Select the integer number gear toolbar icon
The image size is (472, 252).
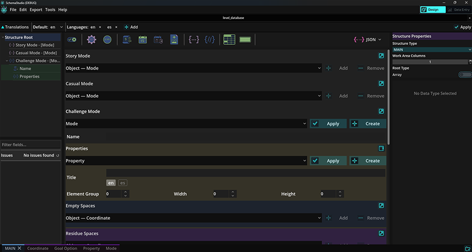coord(92,39)
